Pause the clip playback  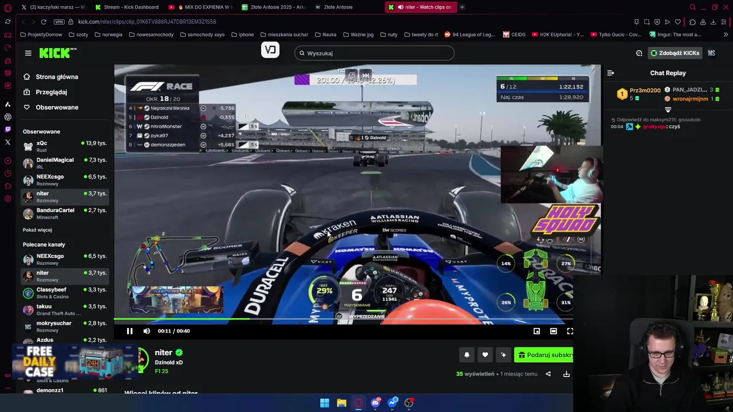(129, 331)
